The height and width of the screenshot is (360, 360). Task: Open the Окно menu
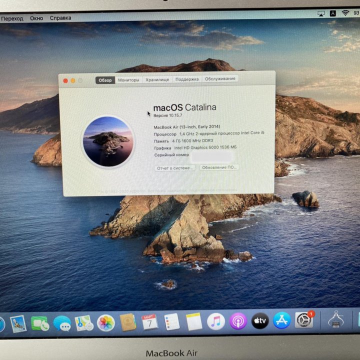click(36, 18)
